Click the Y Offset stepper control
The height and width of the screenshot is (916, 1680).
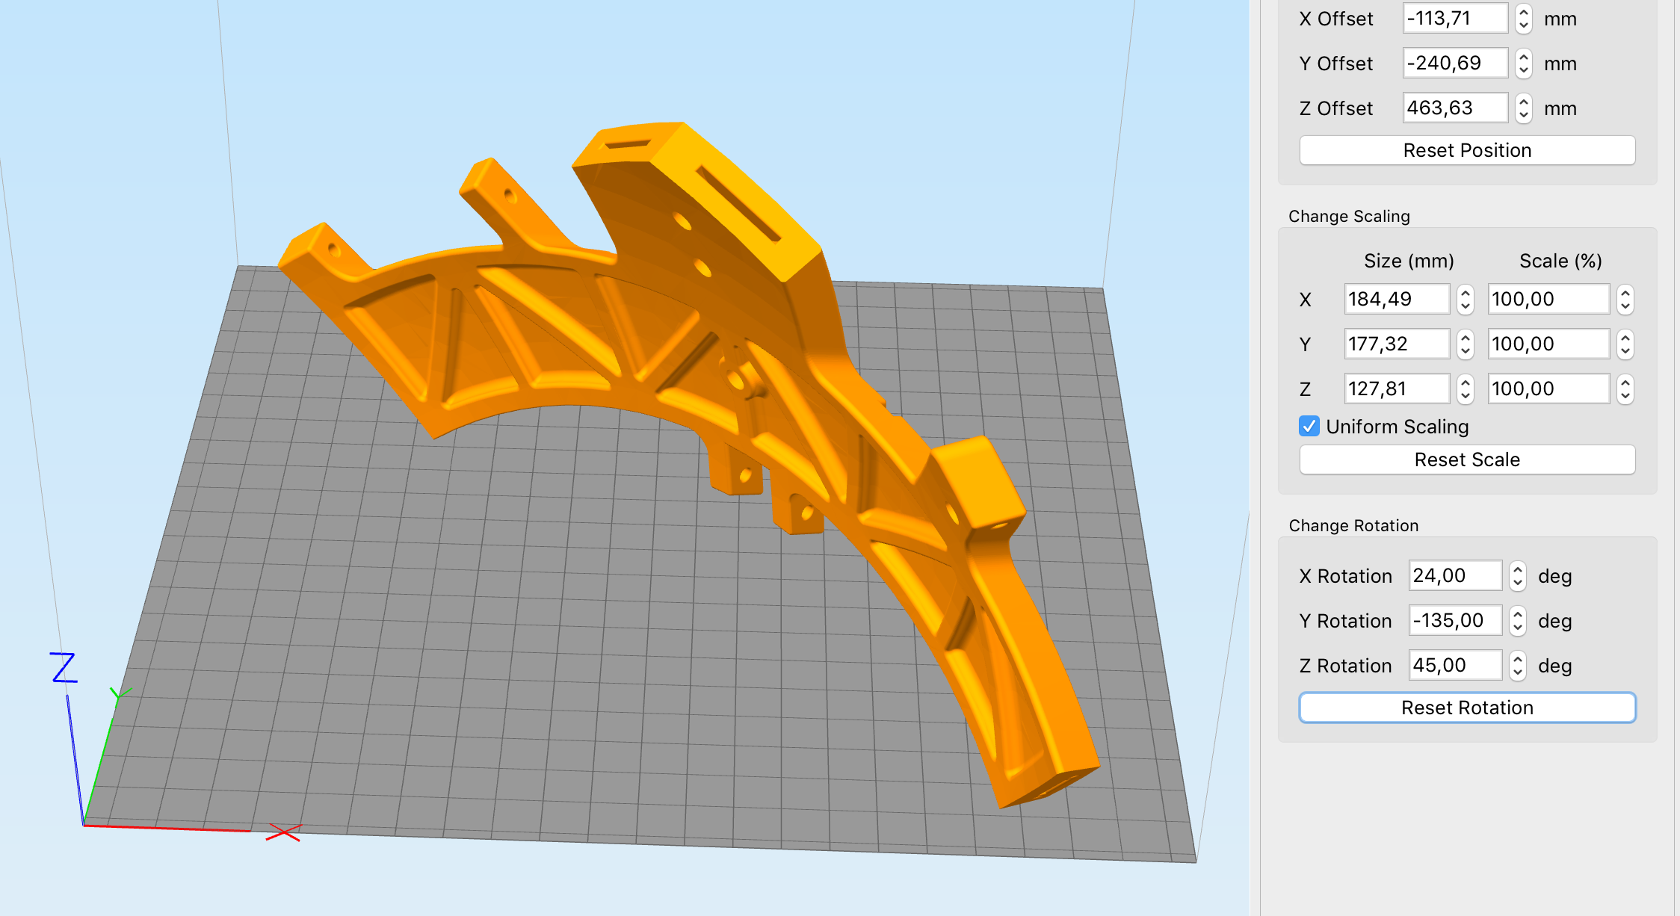point(1524,64)
